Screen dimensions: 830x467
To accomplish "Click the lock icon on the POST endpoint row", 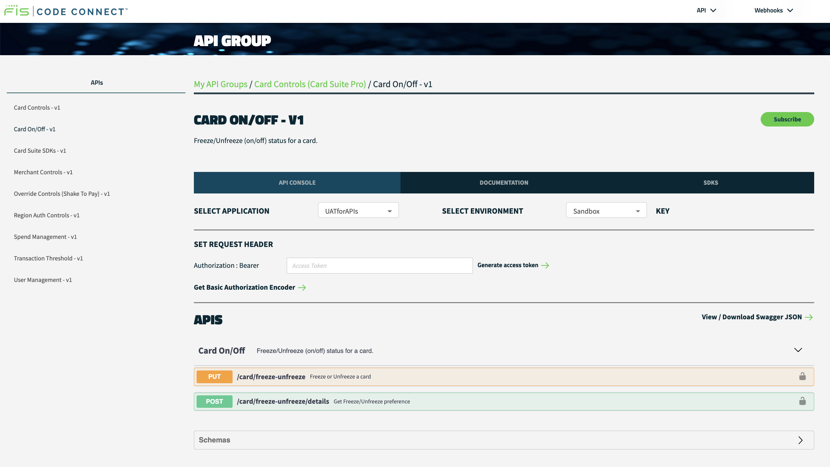I will pos(803,401).
